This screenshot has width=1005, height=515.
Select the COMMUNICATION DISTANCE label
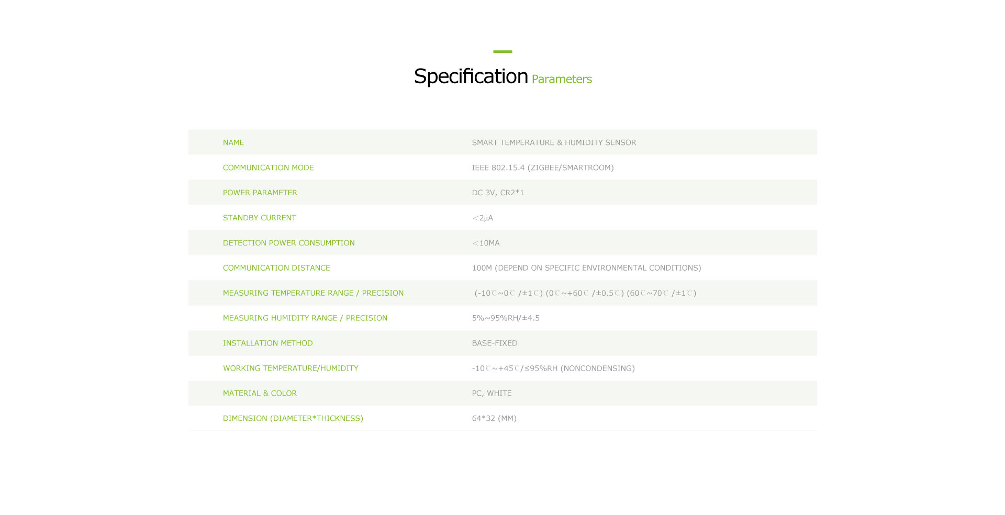(276, 268)
